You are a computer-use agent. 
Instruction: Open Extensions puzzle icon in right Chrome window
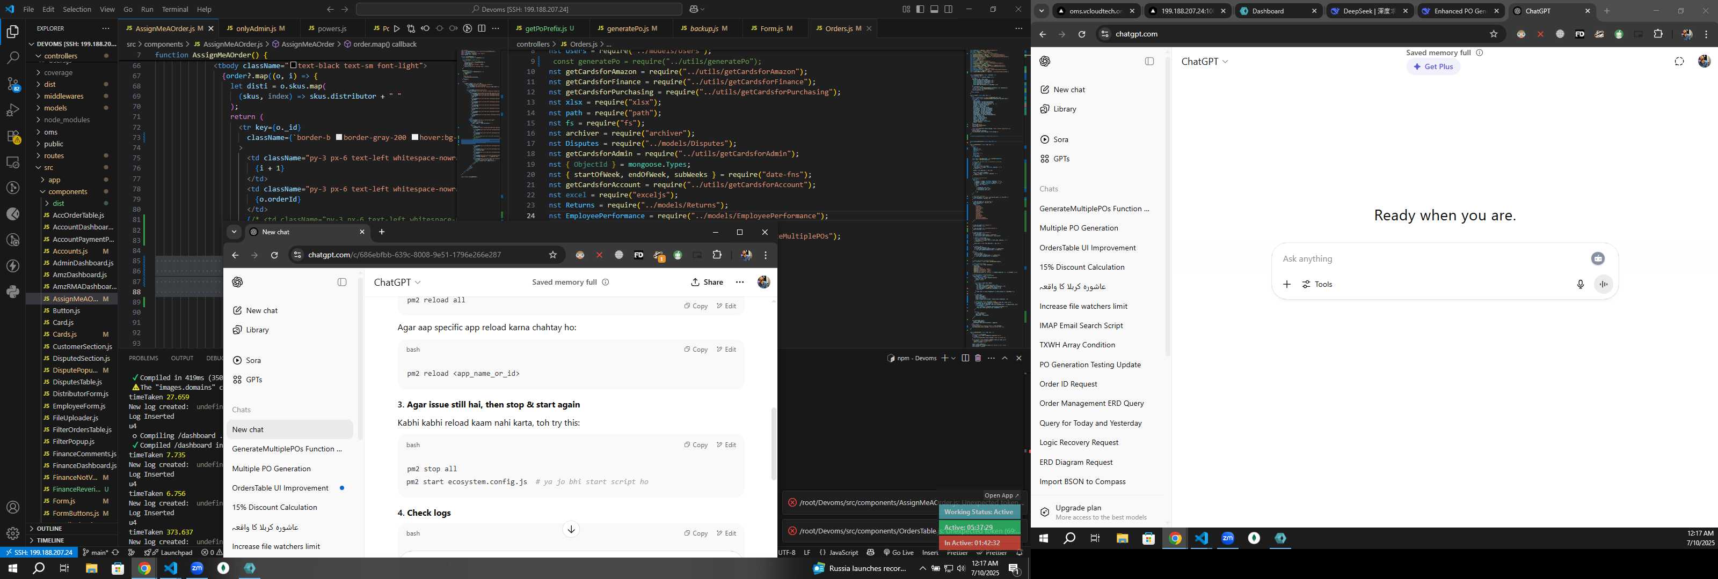point(1658,34)
